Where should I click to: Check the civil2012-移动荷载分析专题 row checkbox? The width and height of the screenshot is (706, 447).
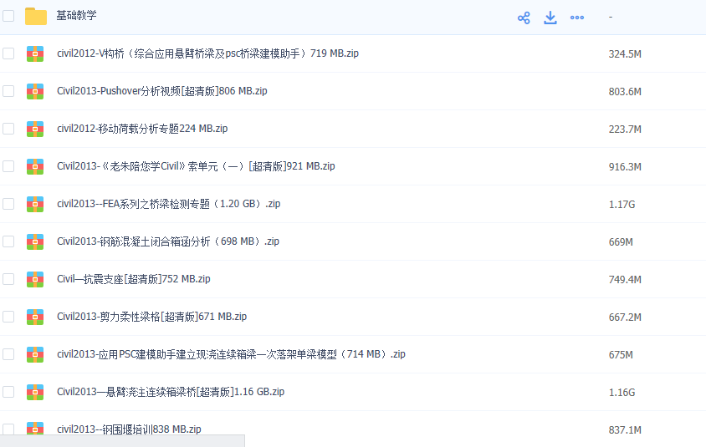coord(8,129)
